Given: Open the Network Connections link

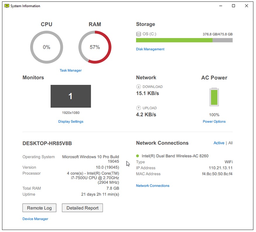Looking at the screenshot, I should click(152, 186).
